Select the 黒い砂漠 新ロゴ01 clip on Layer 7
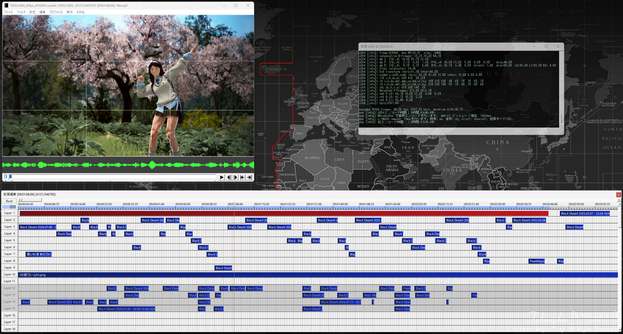623x334 pixels. (39, 254)
